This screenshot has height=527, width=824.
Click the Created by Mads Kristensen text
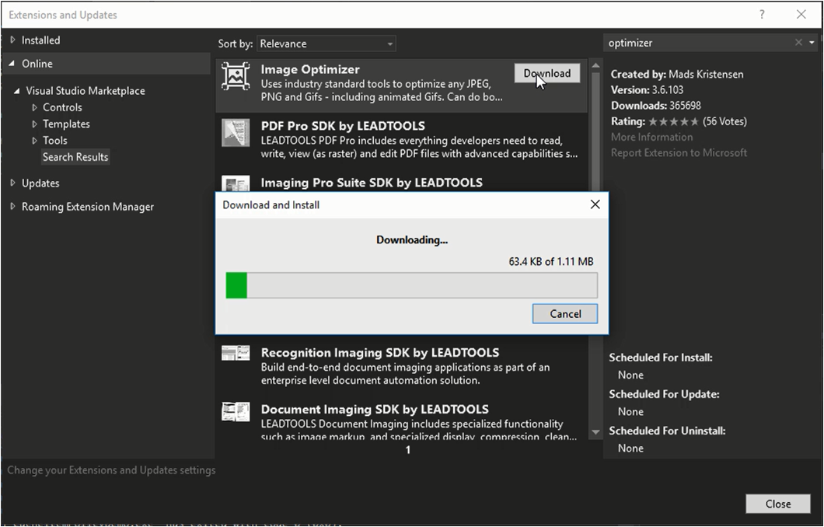pos(677,74)
